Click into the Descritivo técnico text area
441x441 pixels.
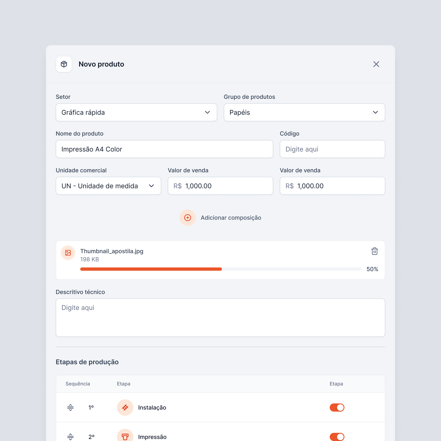click(220, 318)
